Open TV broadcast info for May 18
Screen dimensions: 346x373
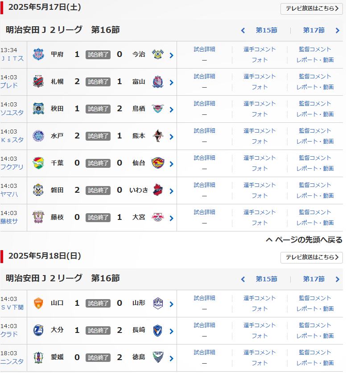[312, 257]
